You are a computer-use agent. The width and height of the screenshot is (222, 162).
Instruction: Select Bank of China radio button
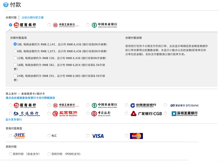88,113
